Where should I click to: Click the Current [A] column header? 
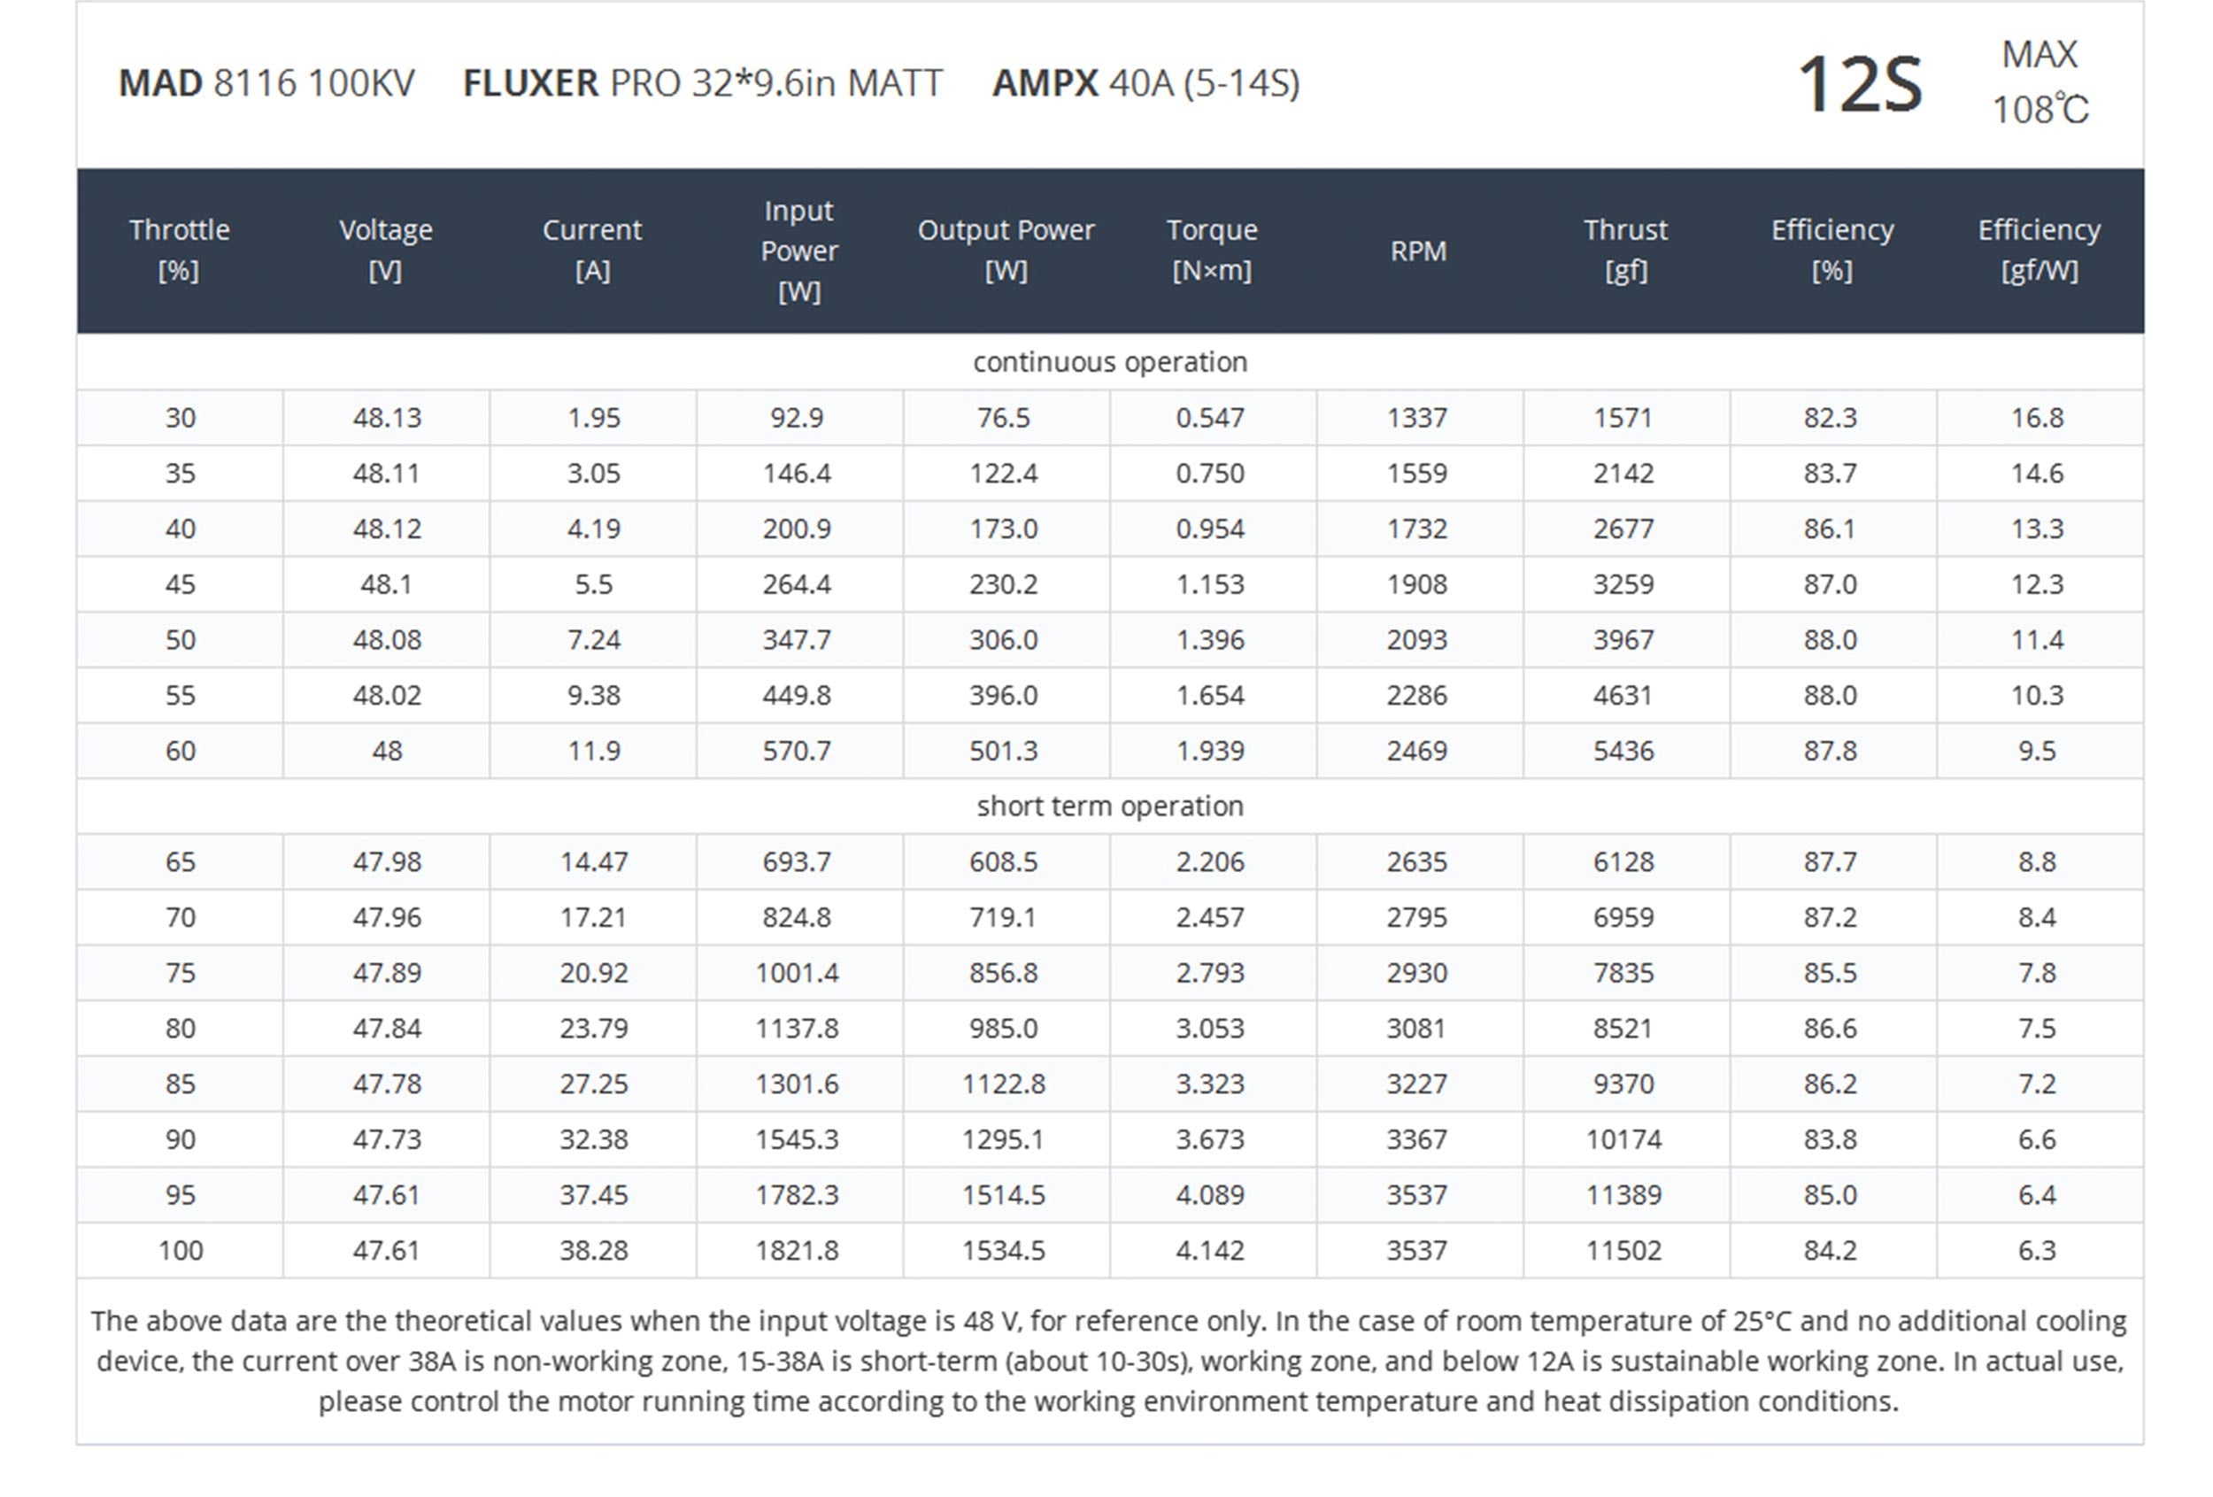[x=592, y=251]
